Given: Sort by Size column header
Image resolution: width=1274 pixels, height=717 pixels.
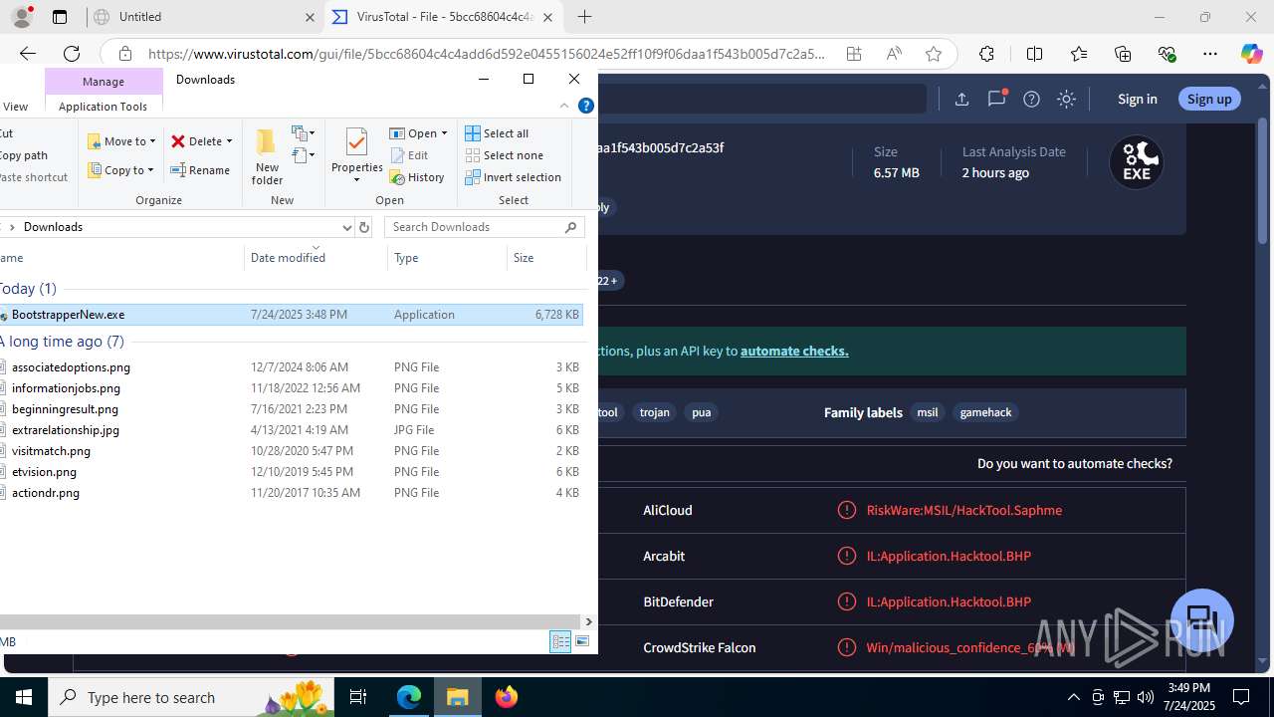Looking at the screenshot, I should tap(545, 258).
